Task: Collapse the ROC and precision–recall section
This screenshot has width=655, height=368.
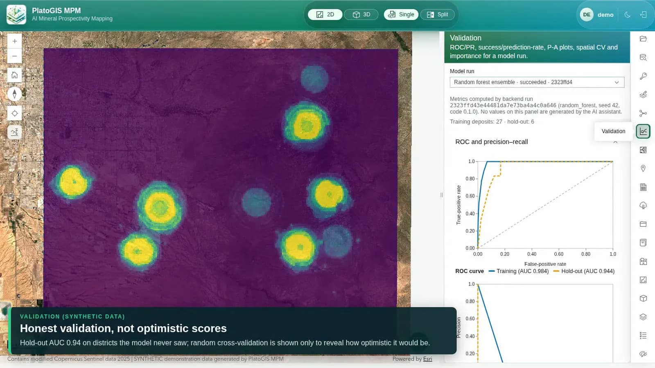Action: pos(615,141)
